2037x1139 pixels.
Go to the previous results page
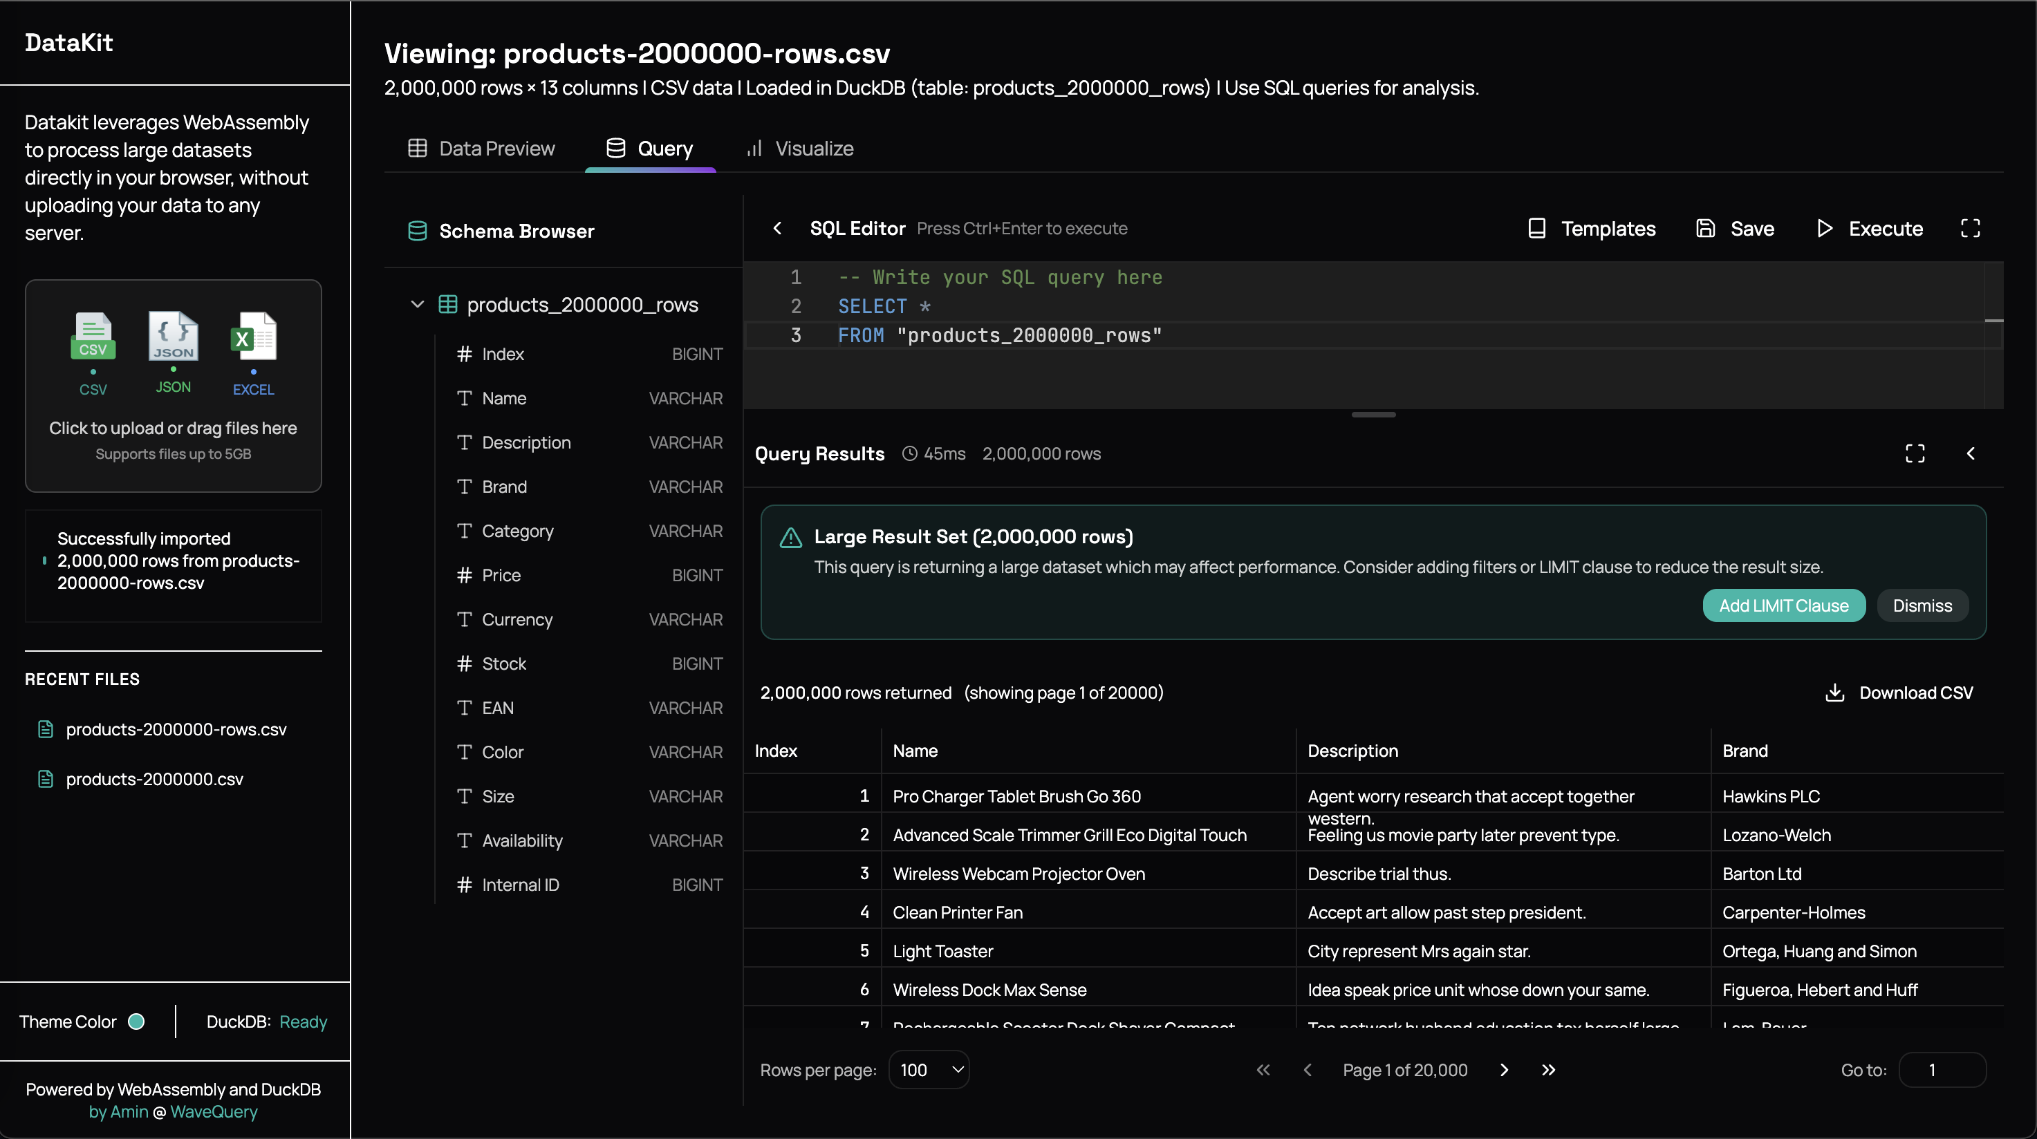1307,1071
